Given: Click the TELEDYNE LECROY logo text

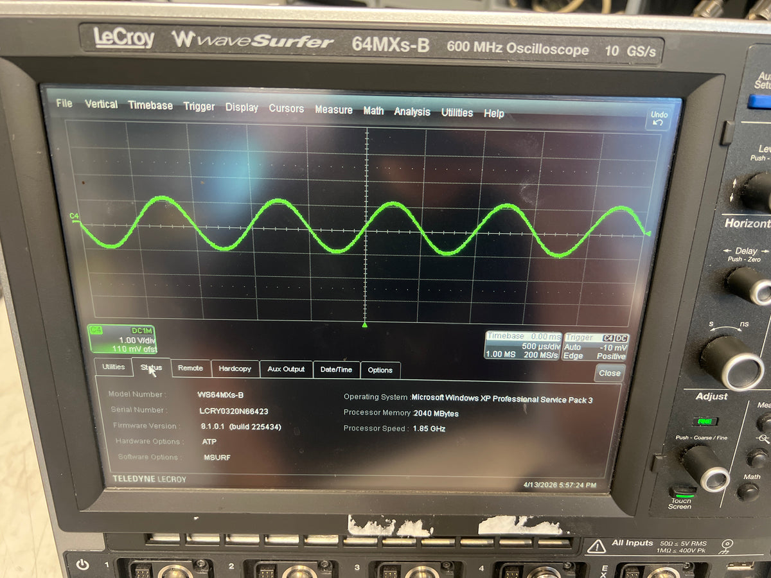Looking at the screenshot, I should 149,479.
